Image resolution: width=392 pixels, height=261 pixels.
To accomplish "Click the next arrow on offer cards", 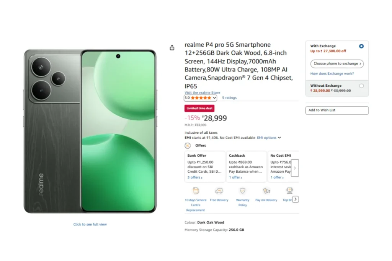I will [x=295, y=168].
